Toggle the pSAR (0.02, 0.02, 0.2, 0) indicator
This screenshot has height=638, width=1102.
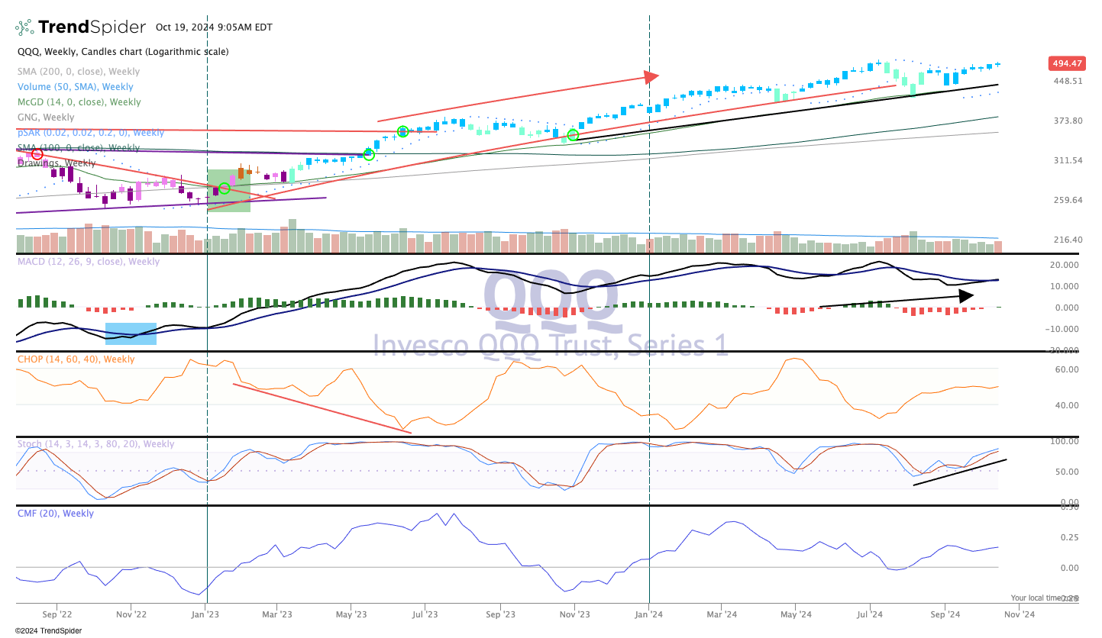coord(90,132)
